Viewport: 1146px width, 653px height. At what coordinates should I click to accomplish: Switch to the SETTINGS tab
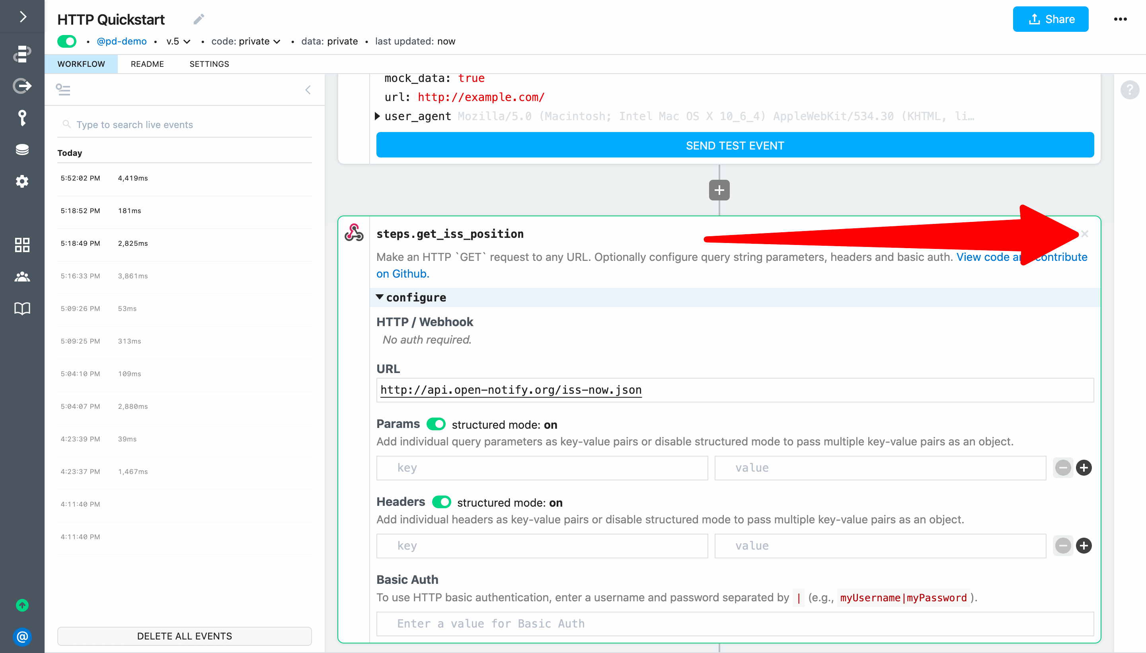click(x=209, y=64)
